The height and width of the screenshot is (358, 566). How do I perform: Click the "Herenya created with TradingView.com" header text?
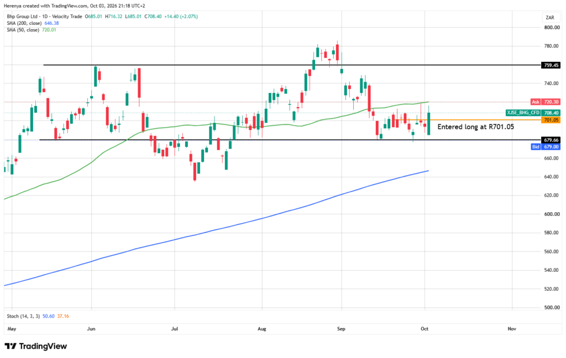click(46, 6)
